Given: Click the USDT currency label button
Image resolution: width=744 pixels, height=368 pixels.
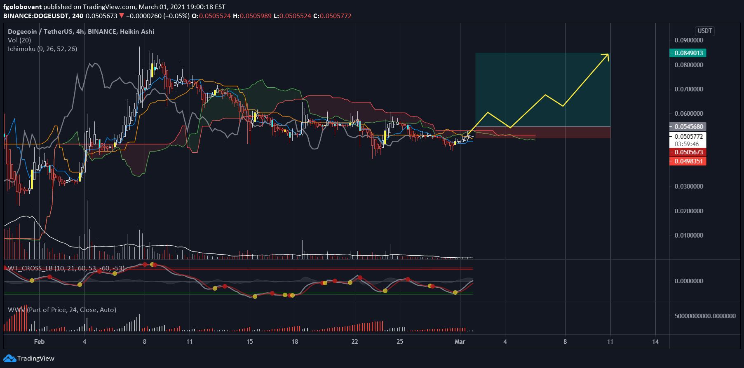Looking at the screenshot, I should tap(704, 31).
